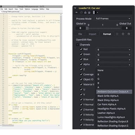The width and height of the screenshot is (135, 135).
Task: Toggle the V channel checkbox
Action: click(81, 95)
